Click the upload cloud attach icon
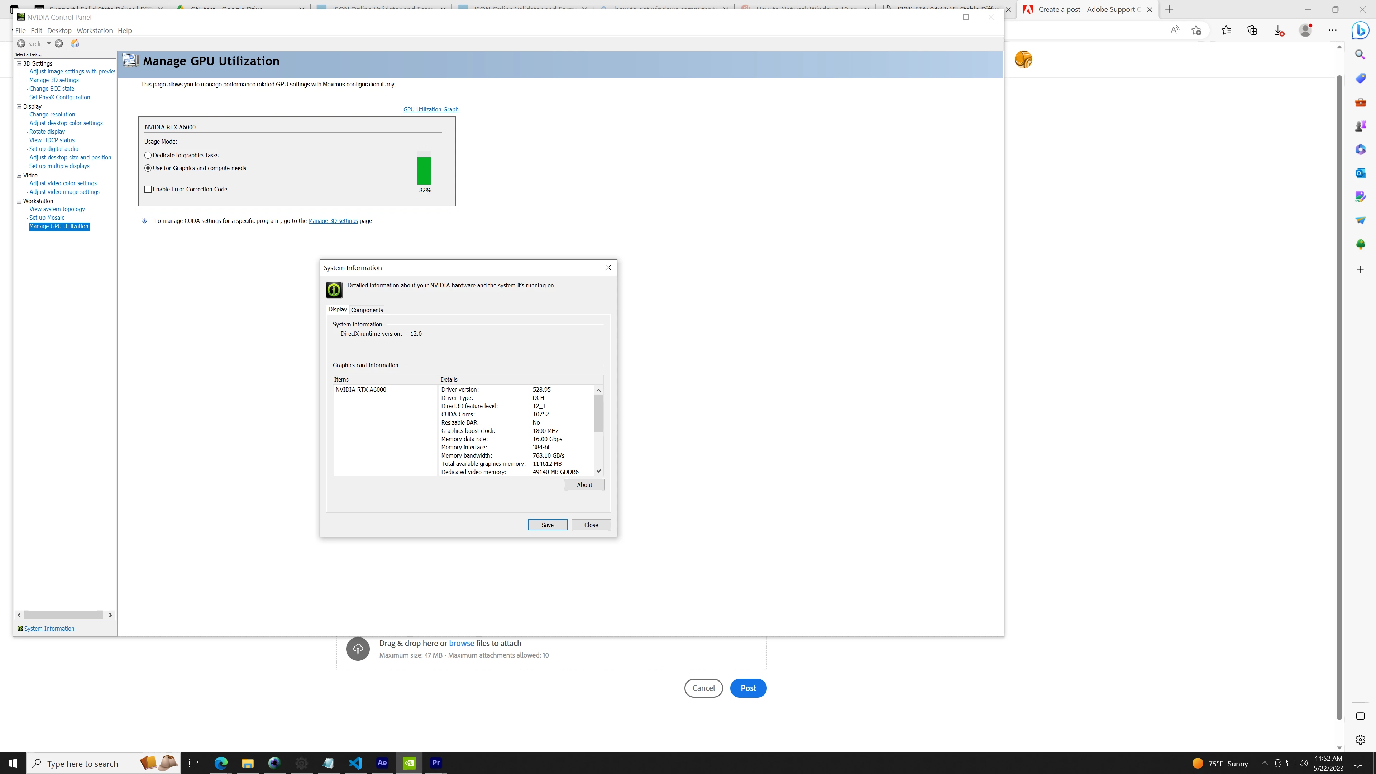 (x=358, y=649)
